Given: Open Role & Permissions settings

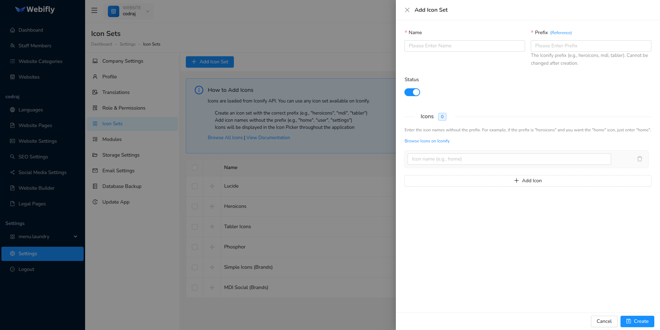Looking at the screenshot, I should coord(124,108).
